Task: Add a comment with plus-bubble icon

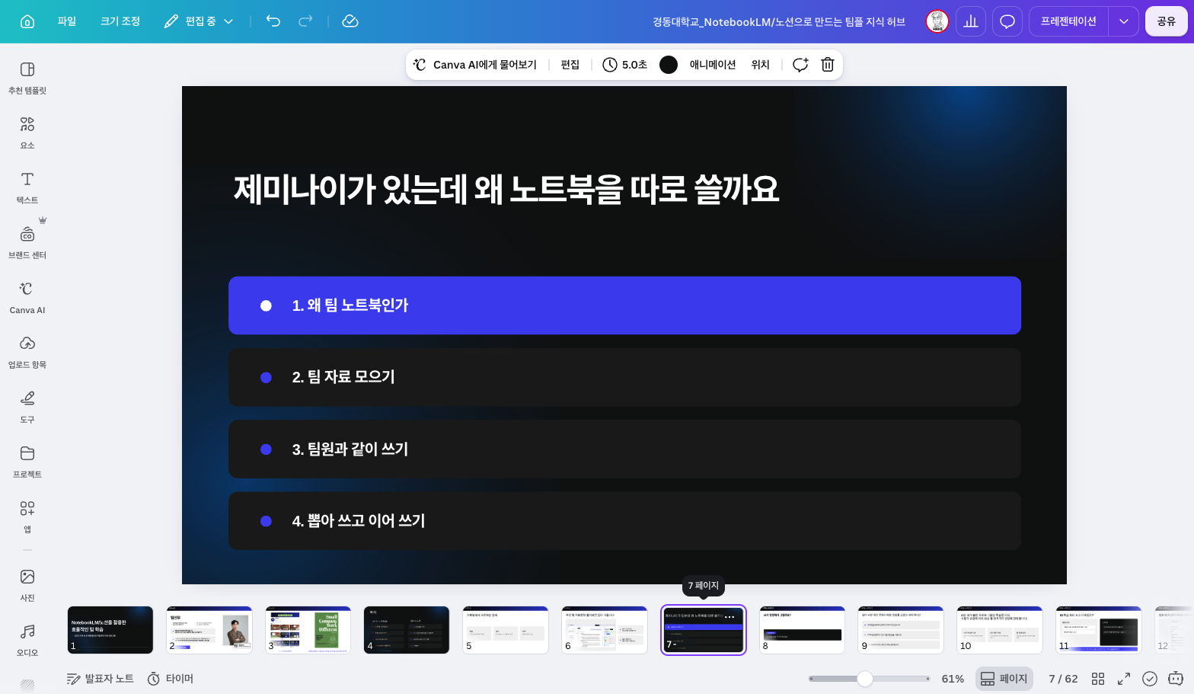Action: 800,65
